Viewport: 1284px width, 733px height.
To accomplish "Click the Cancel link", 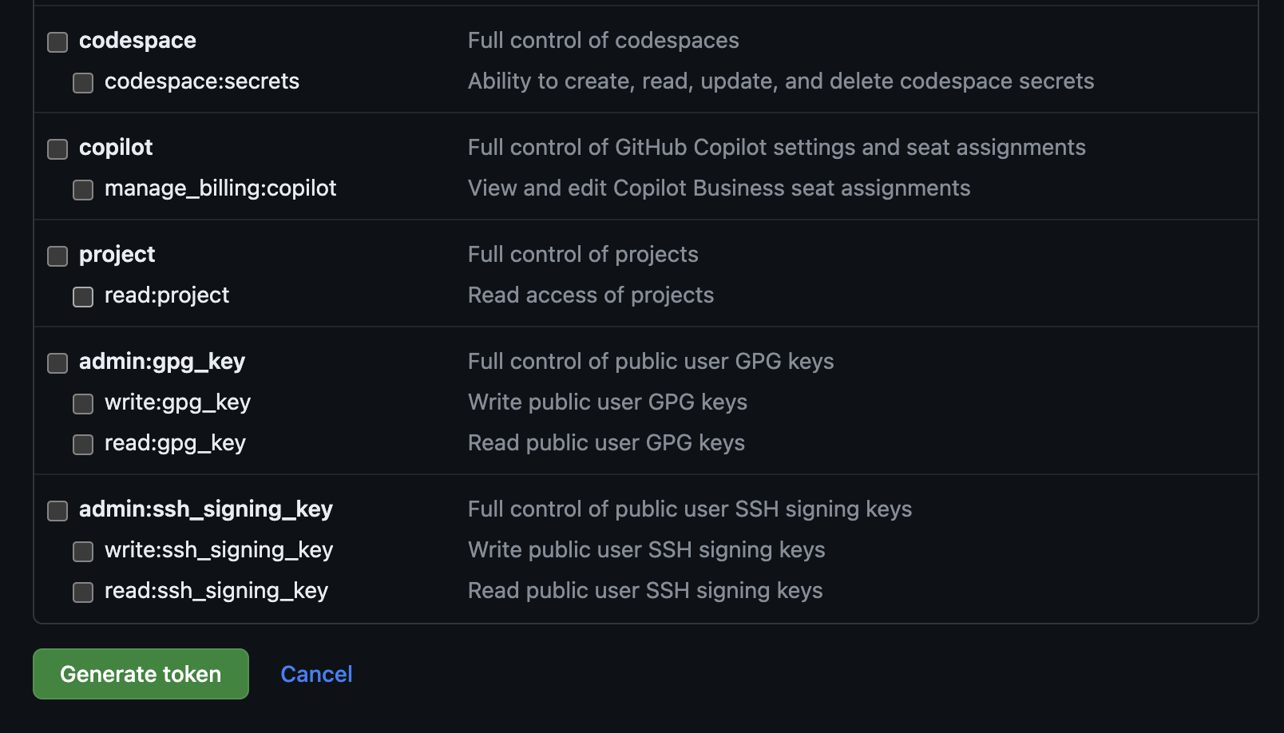I will tap(316, 674).
